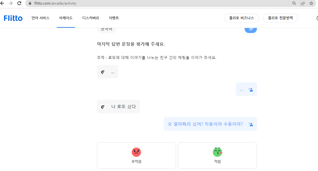Click the share icon next to the address bar
Screen dimensions: 318x171
(303, 3)
